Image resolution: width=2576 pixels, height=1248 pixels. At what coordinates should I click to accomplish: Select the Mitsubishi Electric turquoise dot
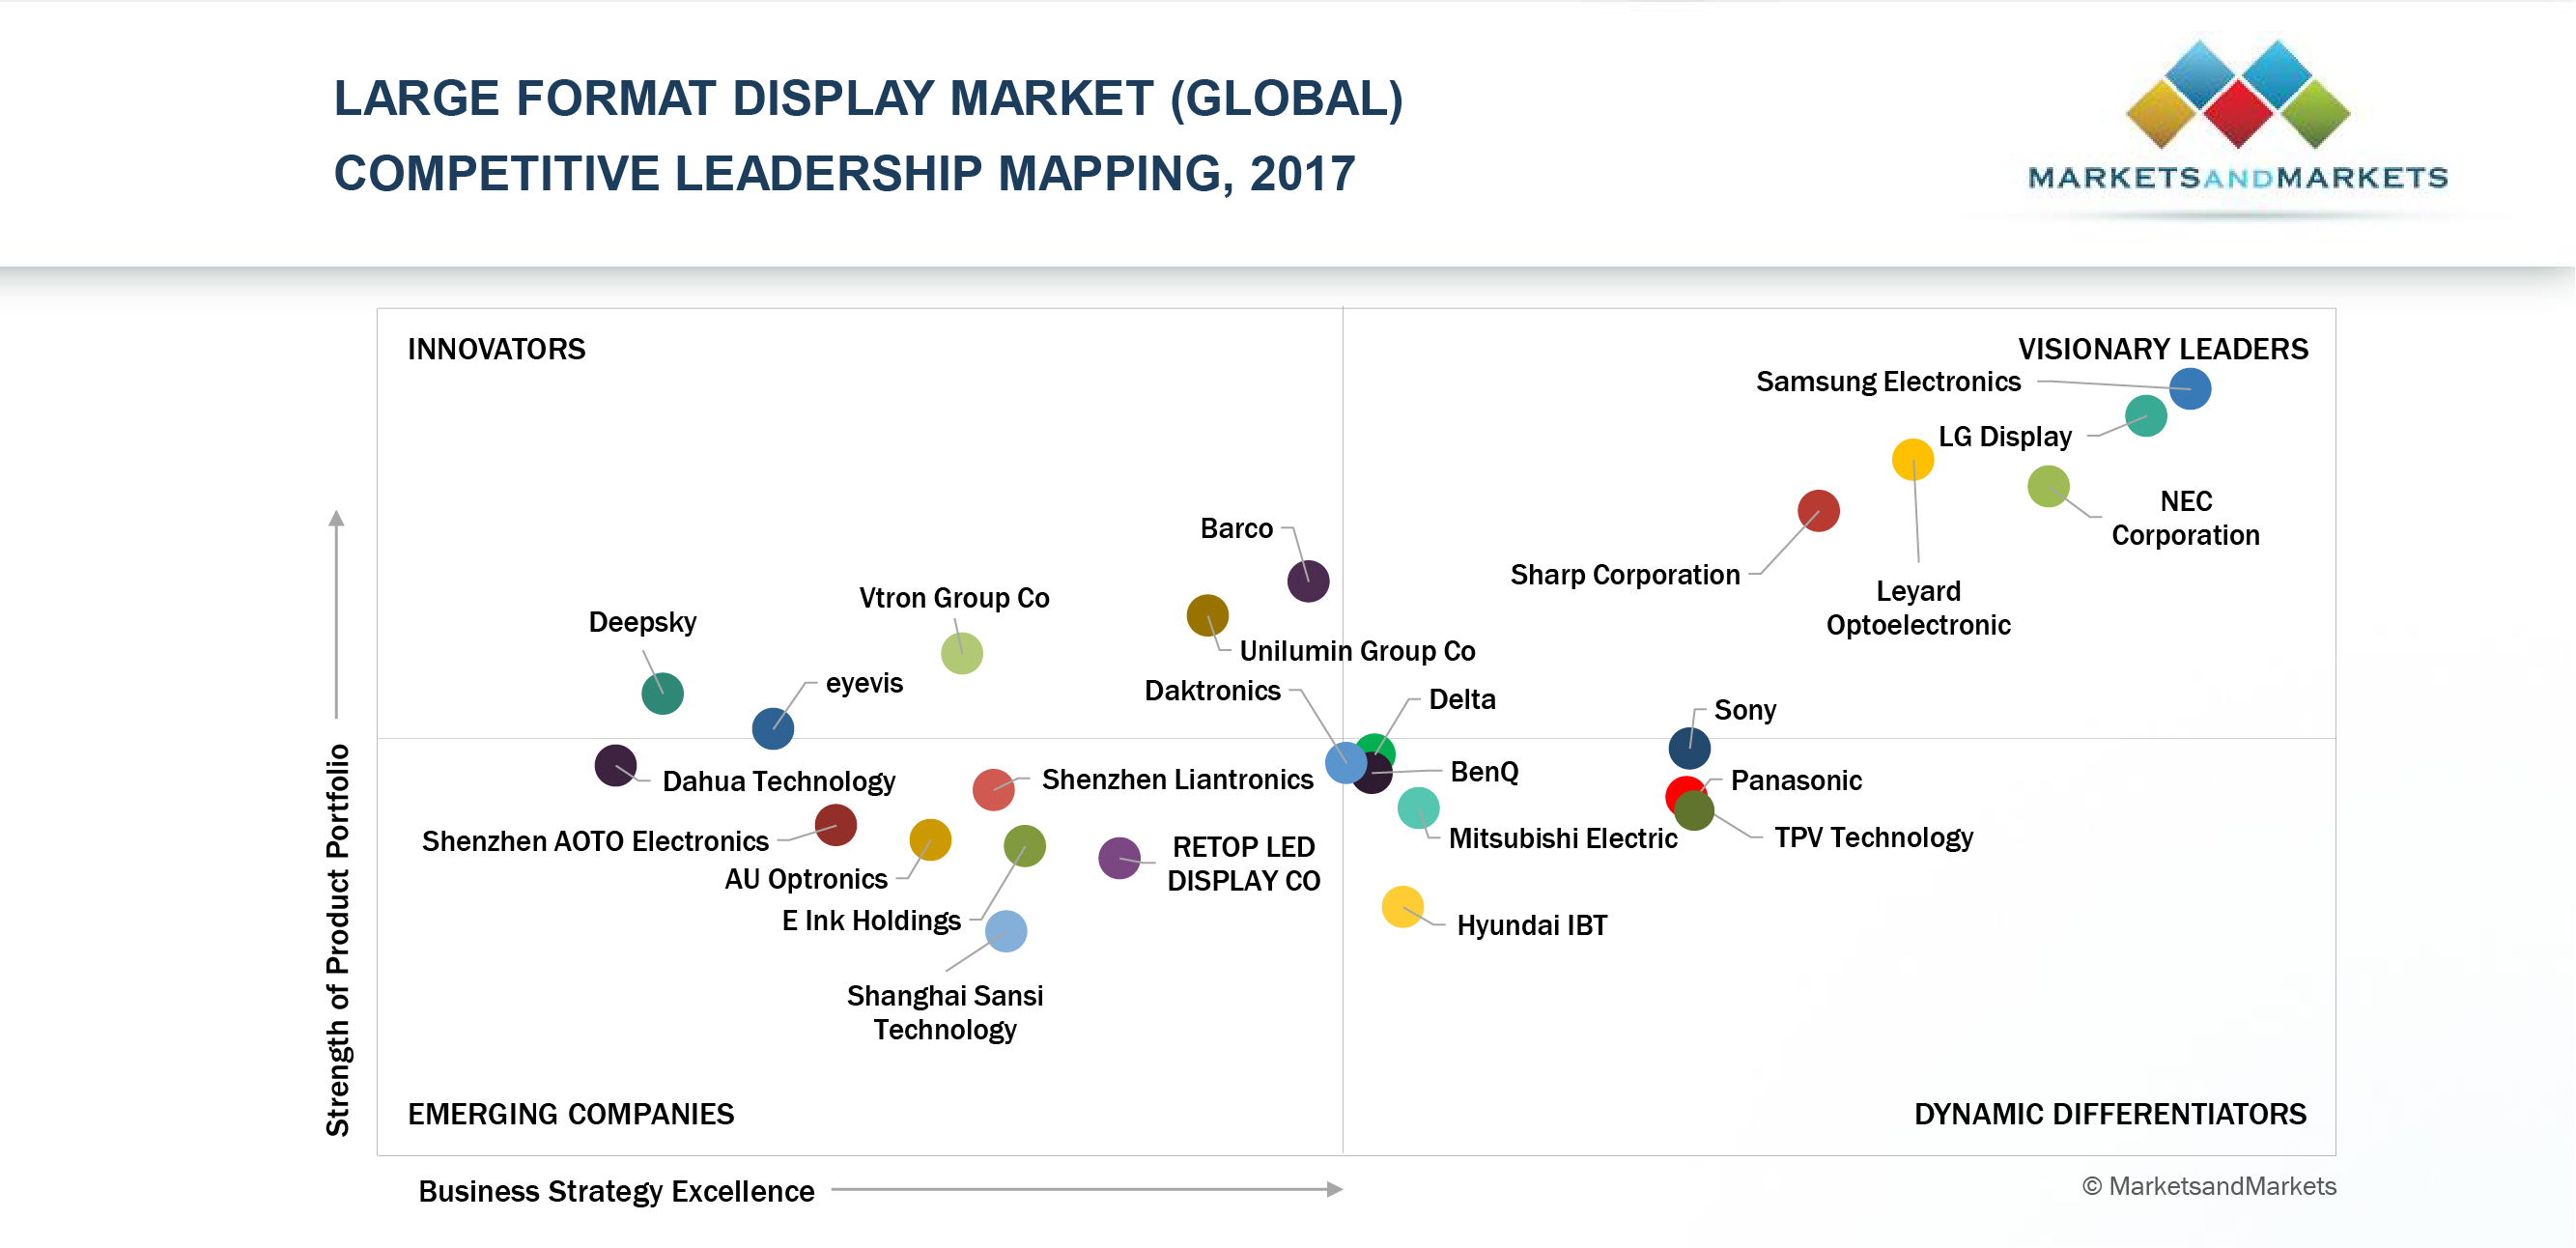(1418, 808)
